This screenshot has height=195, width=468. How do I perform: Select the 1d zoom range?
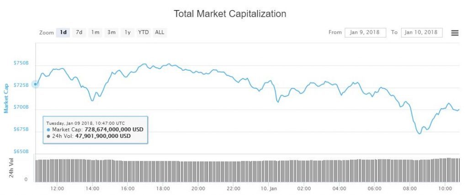(x=63, y=32)
